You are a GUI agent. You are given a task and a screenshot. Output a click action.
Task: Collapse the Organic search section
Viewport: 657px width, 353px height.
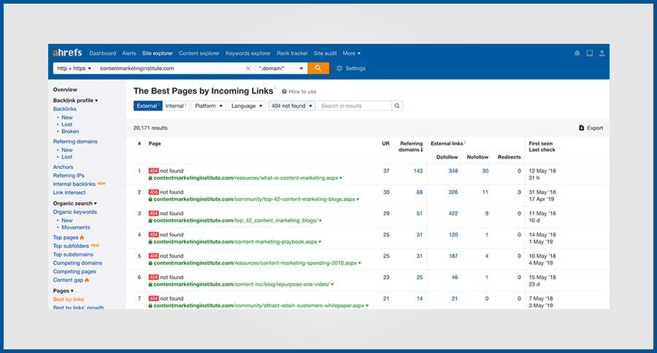point(74,203)
